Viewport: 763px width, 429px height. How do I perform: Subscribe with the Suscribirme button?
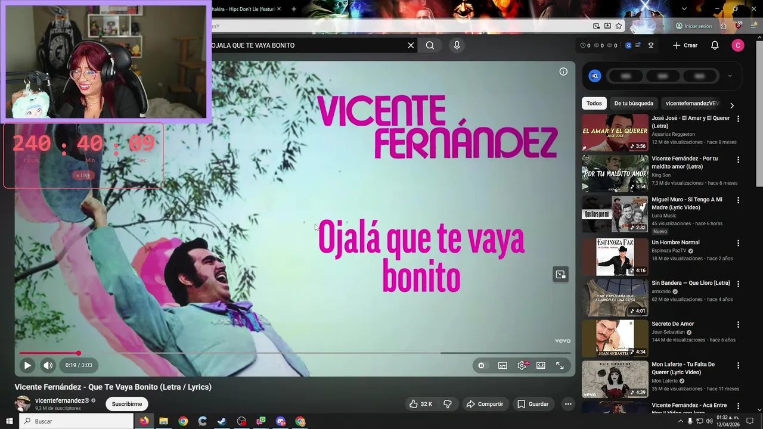click(127, 404)
